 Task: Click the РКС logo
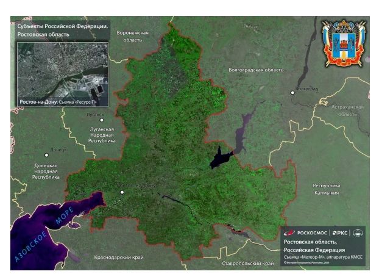[x=339, y=233]
